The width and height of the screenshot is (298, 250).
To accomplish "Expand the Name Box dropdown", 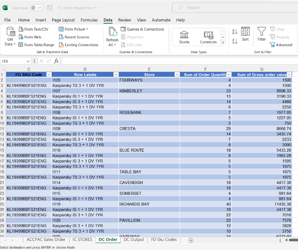I will click(28, 61).
